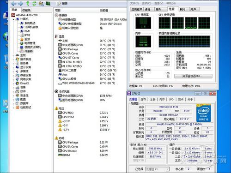The width and height of the screenshot is (231, 173).
Task: Open the 报告 report button in AIDA64 toolbar
Action: 62,3
